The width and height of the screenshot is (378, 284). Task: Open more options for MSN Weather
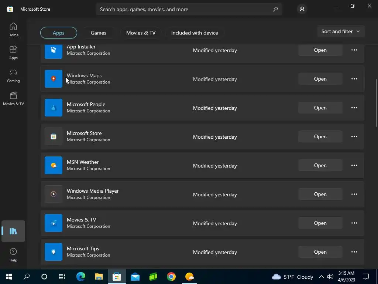tap(354, 165)
